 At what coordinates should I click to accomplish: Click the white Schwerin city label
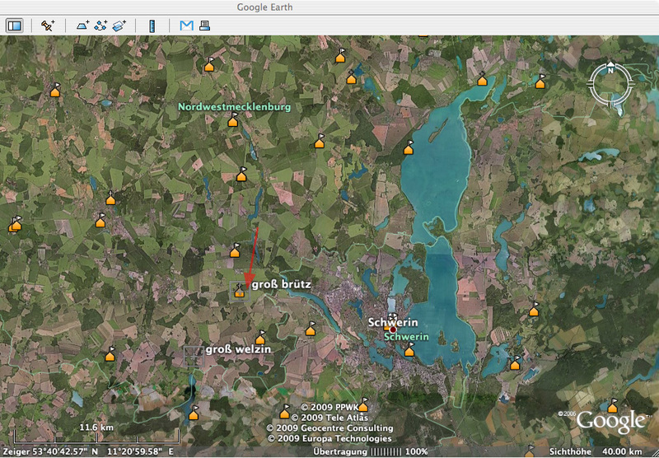[395, 322]
